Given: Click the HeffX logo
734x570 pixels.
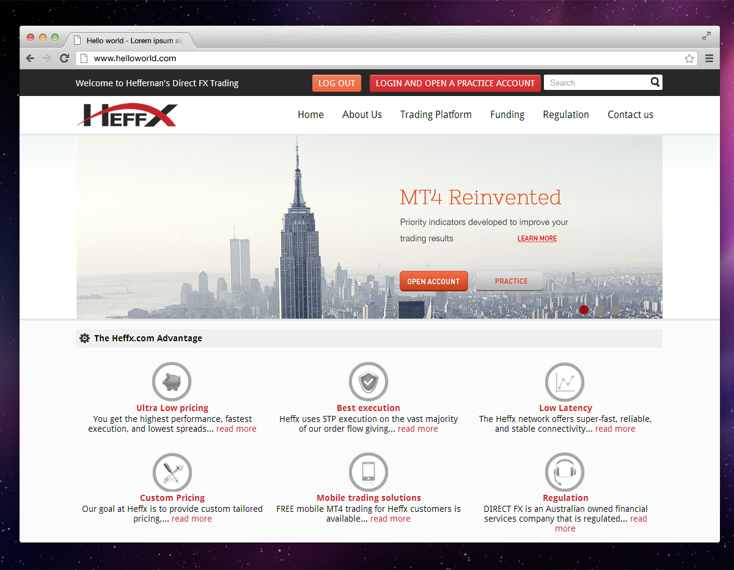Looking at the screenshot, I should pos(127,115).
